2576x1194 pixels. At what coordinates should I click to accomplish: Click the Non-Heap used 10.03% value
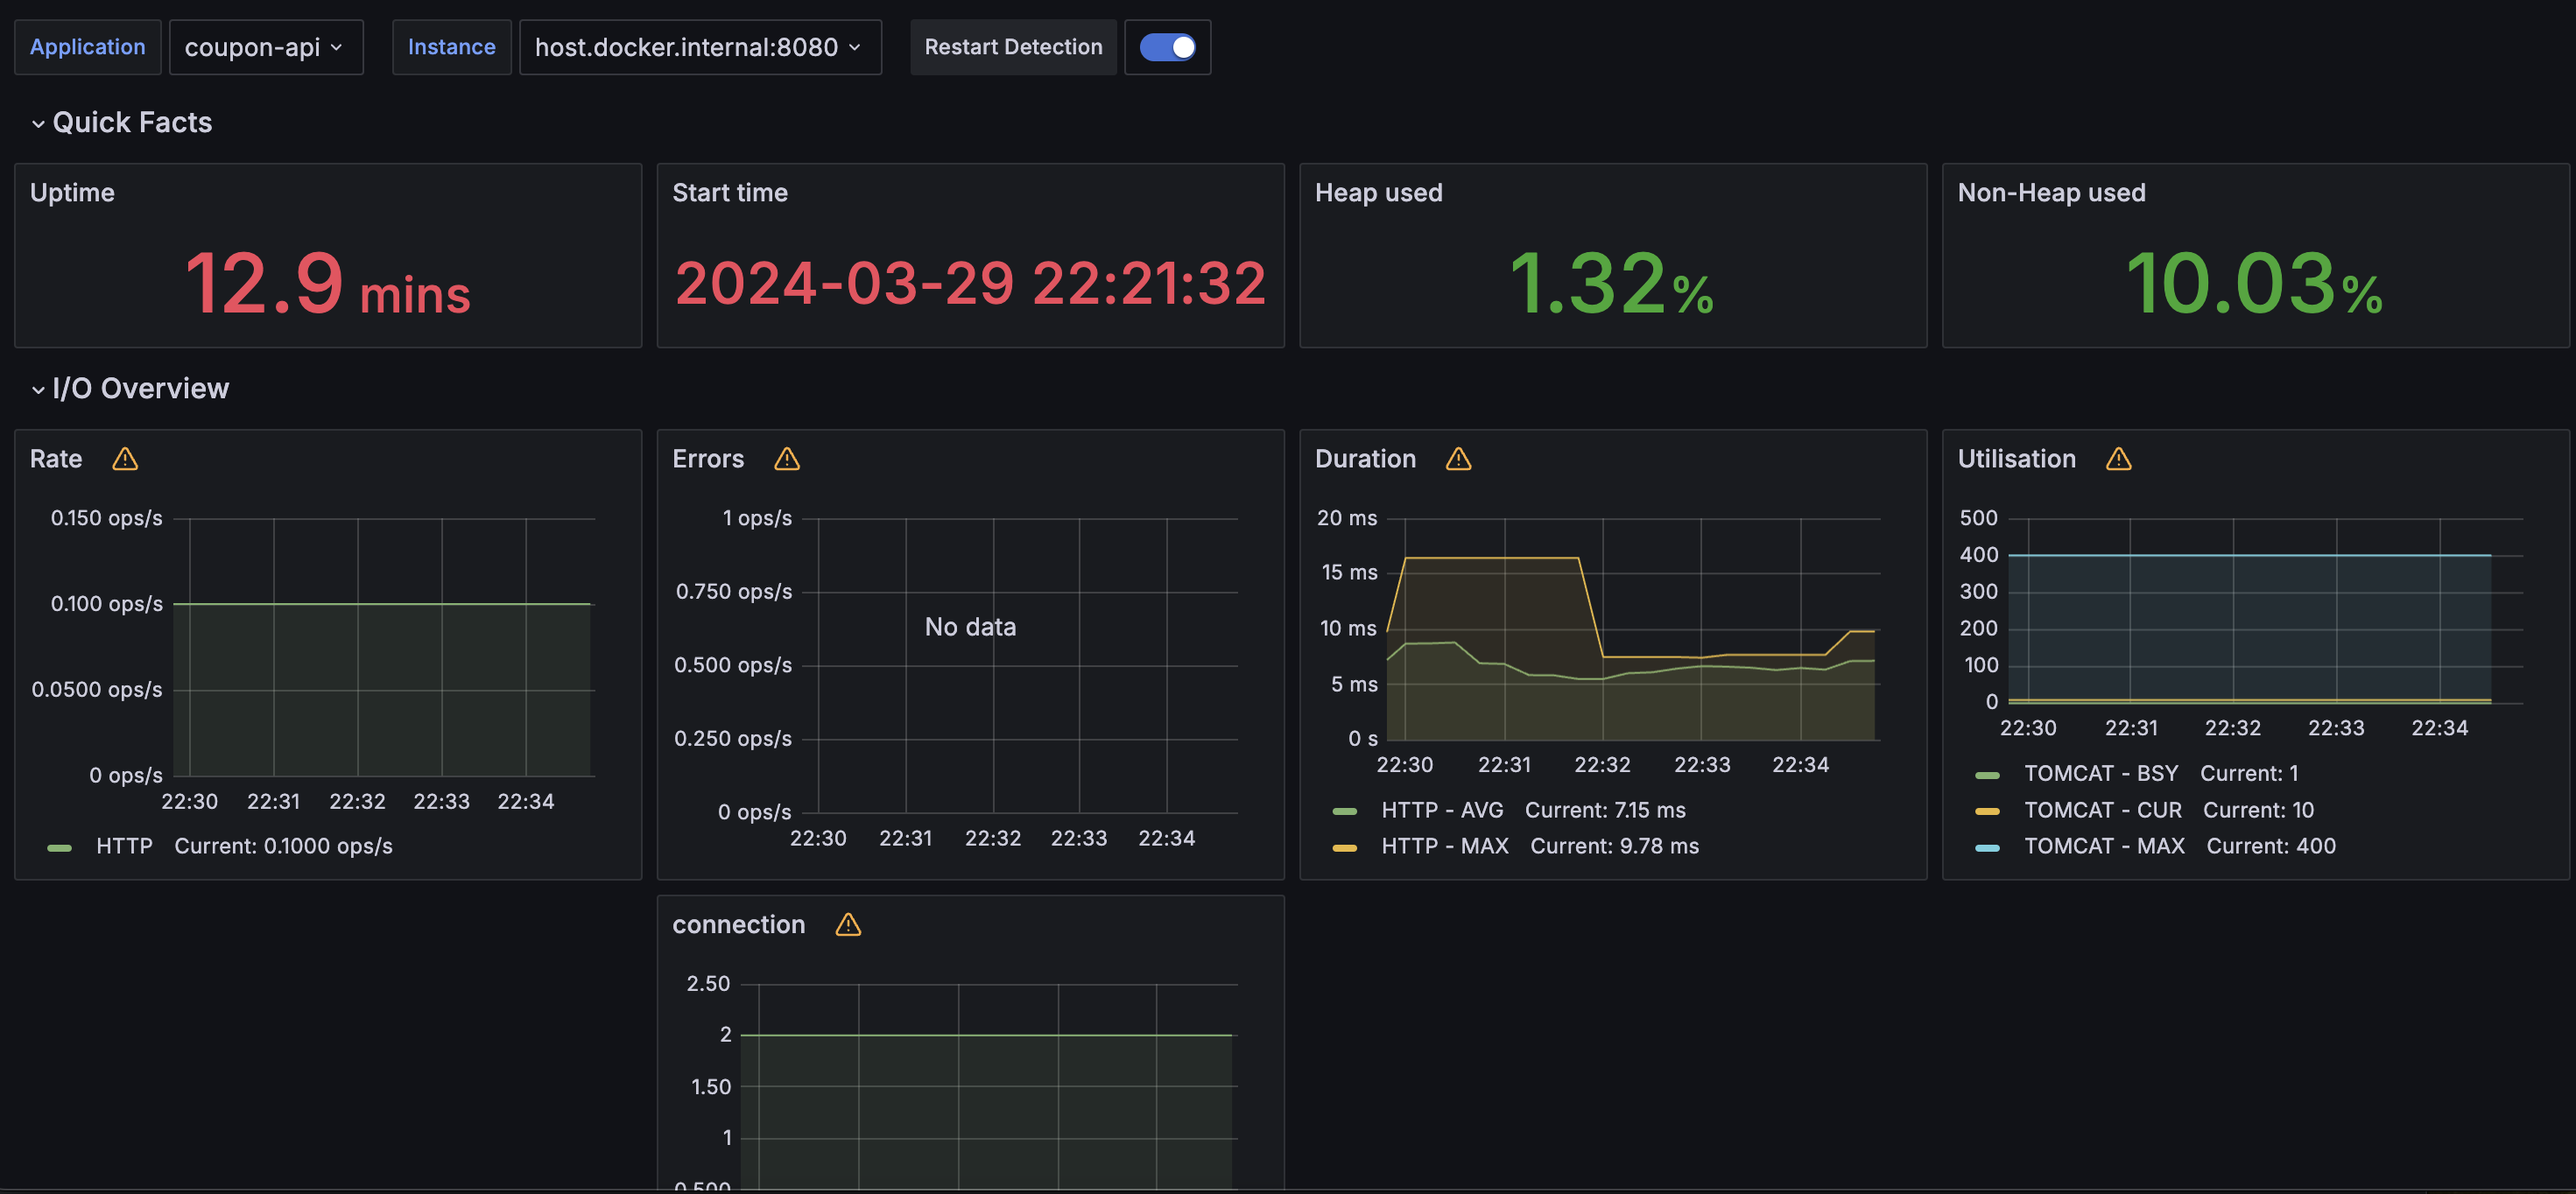pyautogui.click(x=2254, y=284)
